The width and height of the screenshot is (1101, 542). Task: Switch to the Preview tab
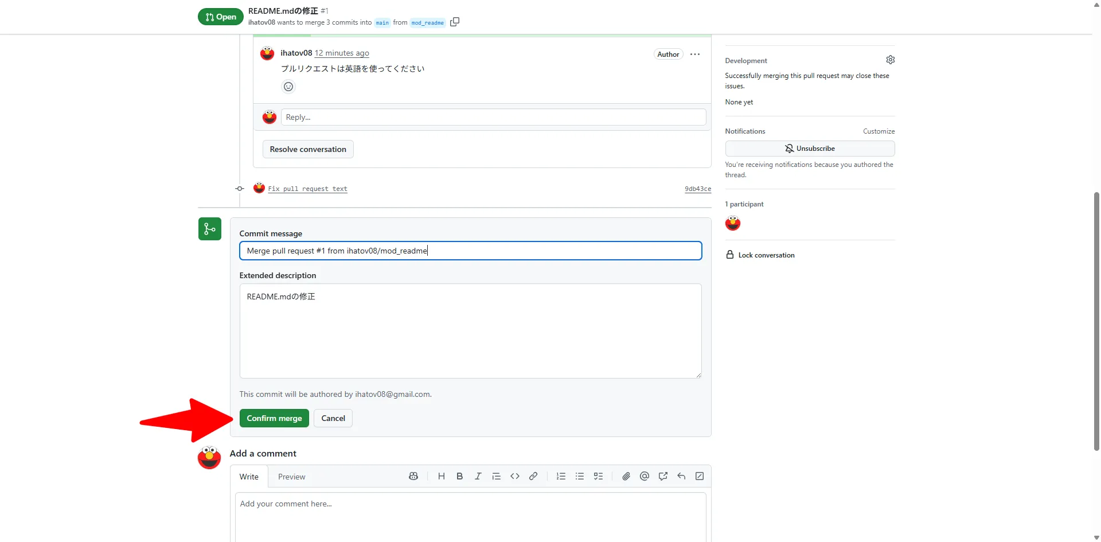coord(291,477)
